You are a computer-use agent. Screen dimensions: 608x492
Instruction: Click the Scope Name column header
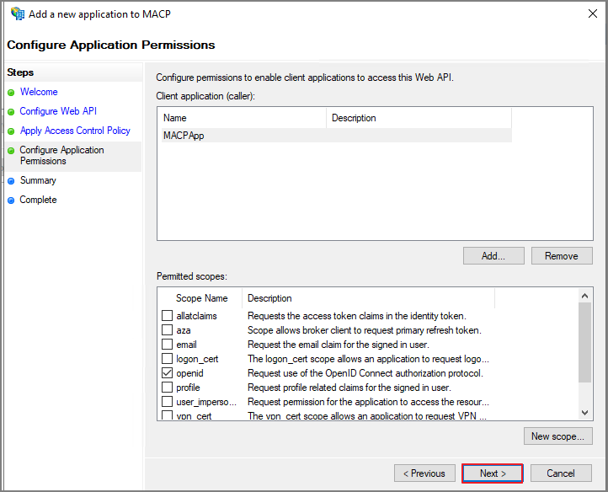point(201,298)
